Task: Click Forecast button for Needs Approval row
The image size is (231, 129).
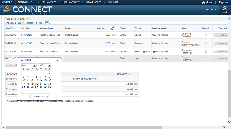Action: click(221, 52)
